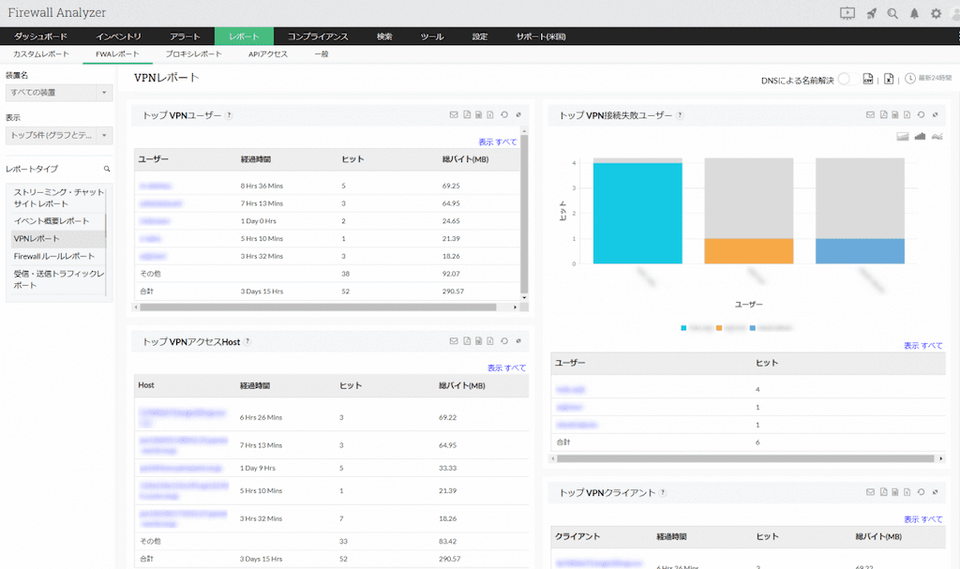Image resolution: width=960 pixels, height=569 pixels.
Task: Click the rocket icon in header
Action: (x=871, y=13)
